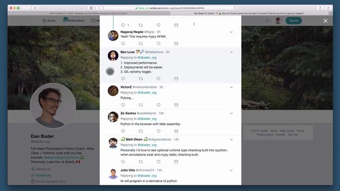Expand options chevron on Ben Love's tweet
Viewport: 340px width, 191px height.
point(231,52)
